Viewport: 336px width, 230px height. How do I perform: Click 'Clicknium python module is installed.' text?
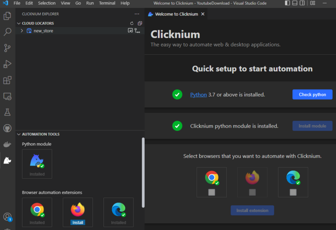234,126
